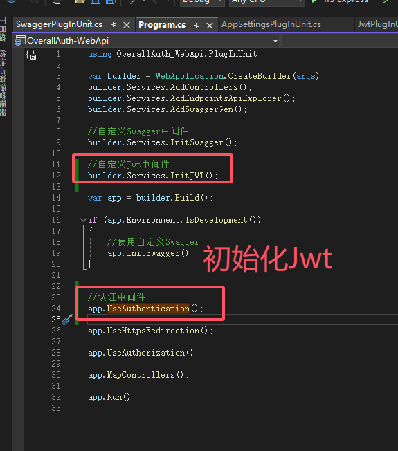Start debugging with the IIS Express green arrow
This screenshot has height=451, width=398.
pos(314,1)
